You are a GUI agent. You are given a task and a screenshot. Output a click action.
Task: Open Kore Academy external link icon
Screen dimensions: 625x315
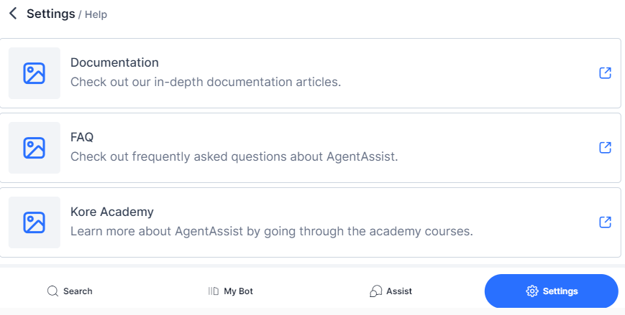[x=605, y=222]
